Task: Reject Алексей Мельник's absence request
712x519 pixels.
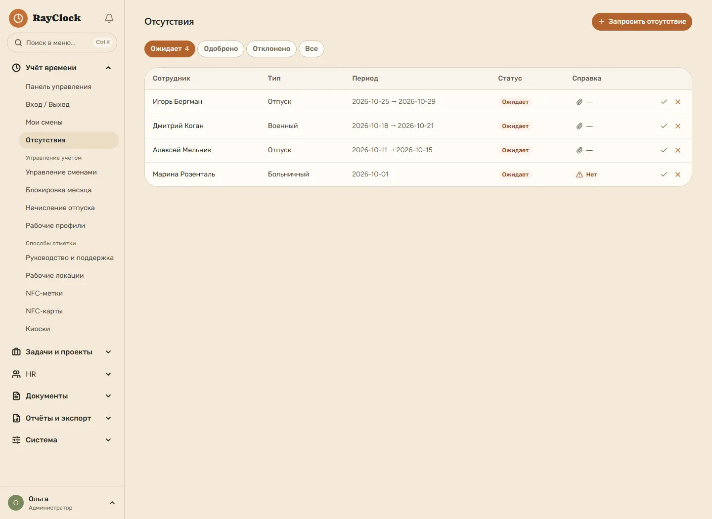Action: click(x=678, y=150)
